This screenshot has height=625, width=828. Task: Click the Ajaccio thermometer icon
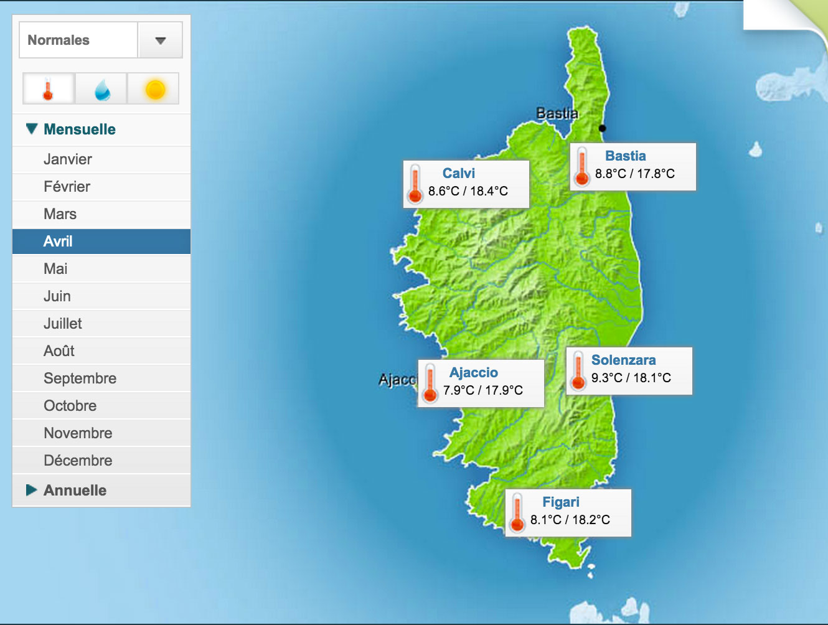pos(430,383)
